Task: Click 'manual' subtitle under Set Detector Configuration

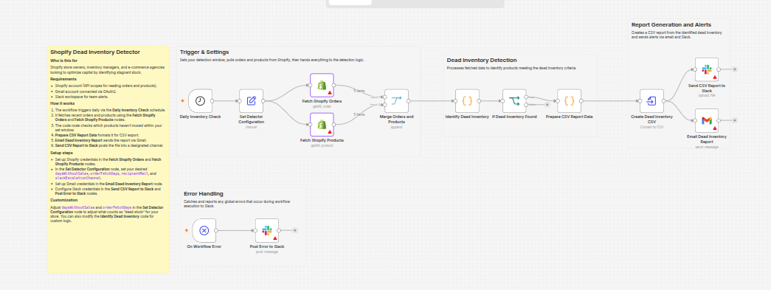Action: tap(252, 127)
